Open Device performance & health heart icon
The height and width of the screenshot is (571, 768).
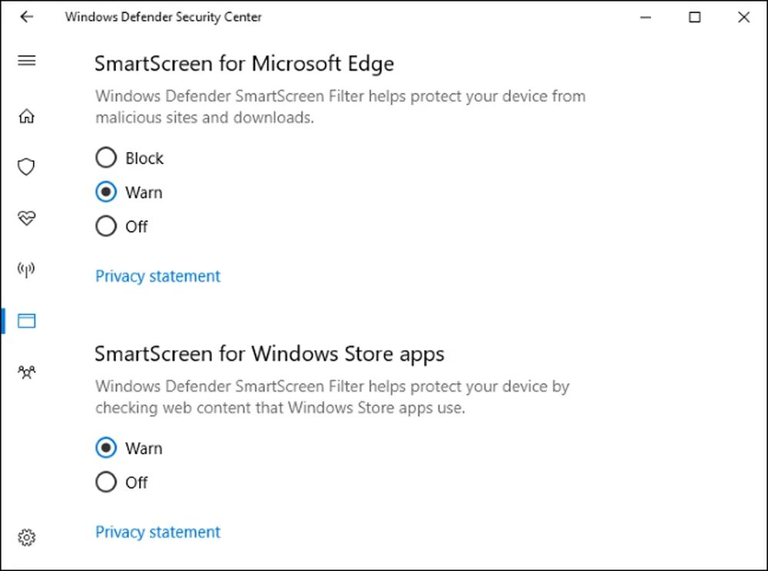pos(27,219)
